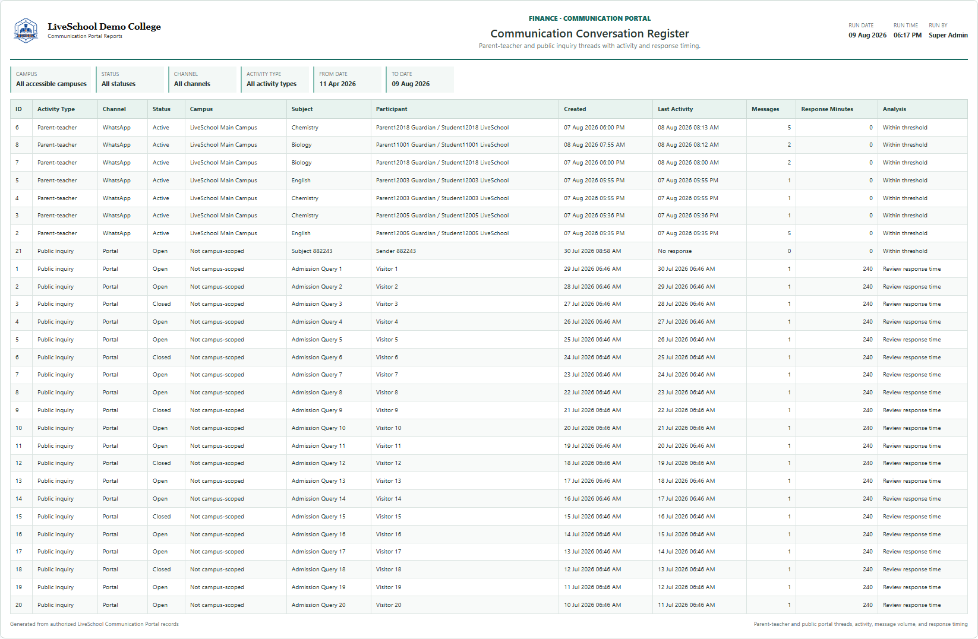Click created date '08 Aug 2026 07:55 AM'
978x639 pixels.
click(594, 145)
